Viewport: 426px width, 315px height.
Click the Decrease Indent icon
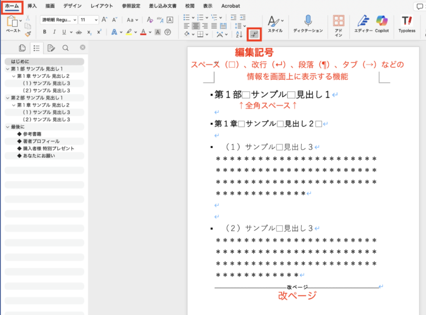233,18
